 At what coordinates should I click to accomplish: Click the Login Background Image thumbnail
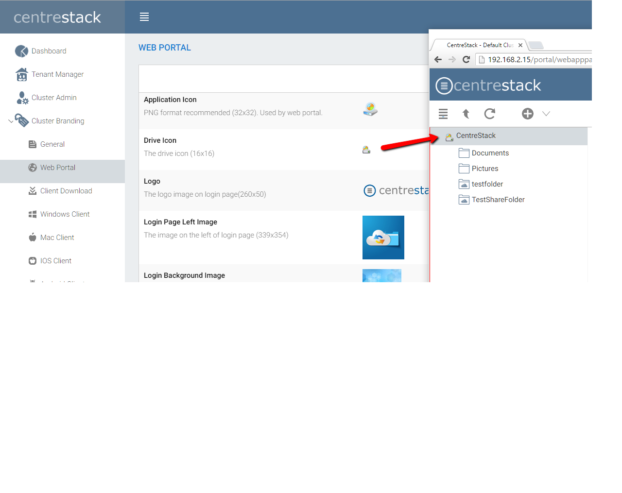[x=382, y=275]
